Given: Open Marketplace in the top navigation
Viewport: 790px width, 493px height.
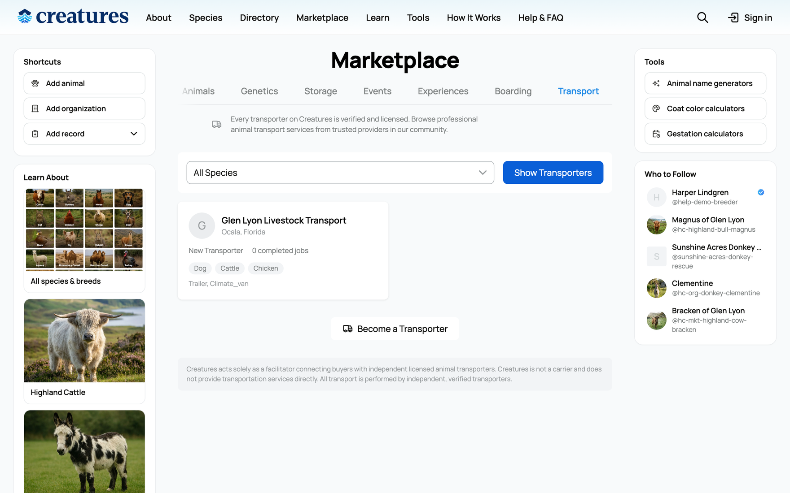Looking at the screenshot, I should coord(322,17).
